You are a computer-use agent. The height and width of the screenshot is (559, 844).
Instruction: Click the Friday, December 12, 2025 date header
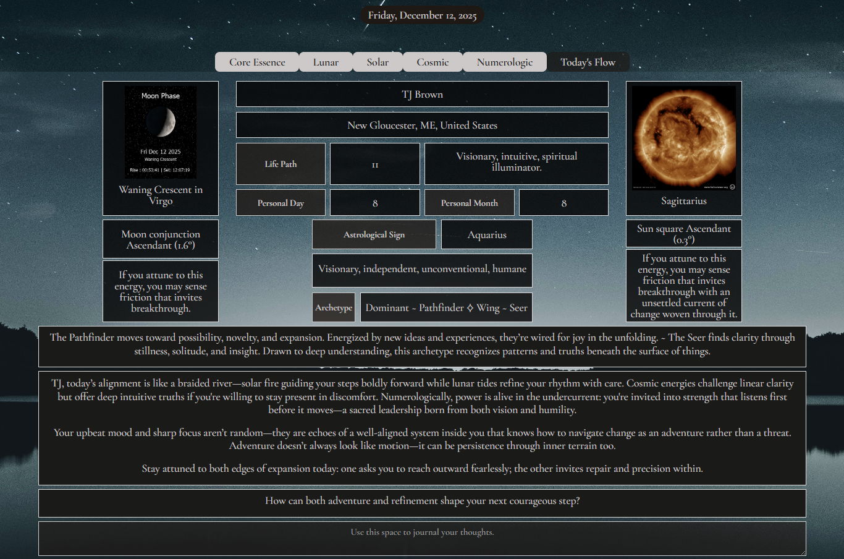coord(422,15)
